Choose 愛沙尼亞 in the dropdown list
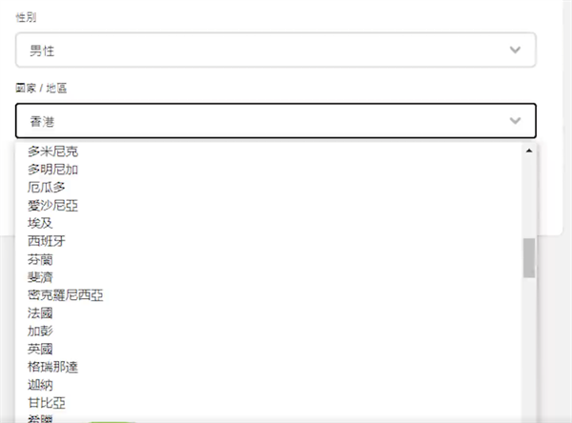The image size is (572, 423). click(53, 205)
